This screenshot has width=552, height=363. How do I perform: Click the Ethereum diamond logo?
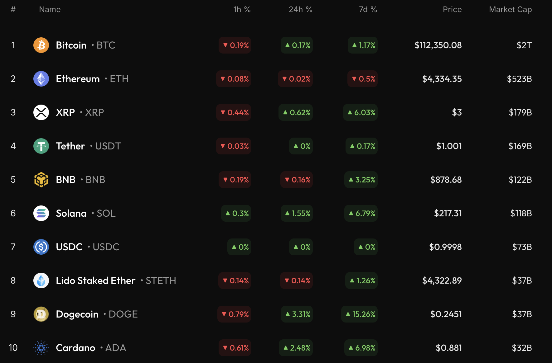click(41, 79)
